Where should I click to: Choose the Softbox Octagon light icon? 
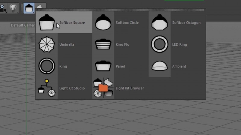click(x=159, y=22)
